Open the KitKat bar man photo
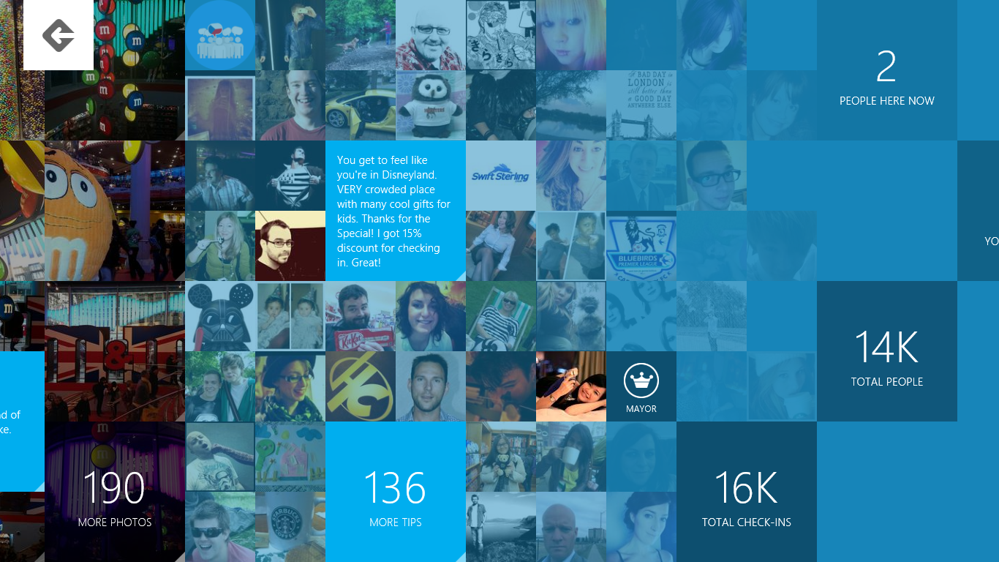Viewport: 999px width, 562px height. (361, 316)
